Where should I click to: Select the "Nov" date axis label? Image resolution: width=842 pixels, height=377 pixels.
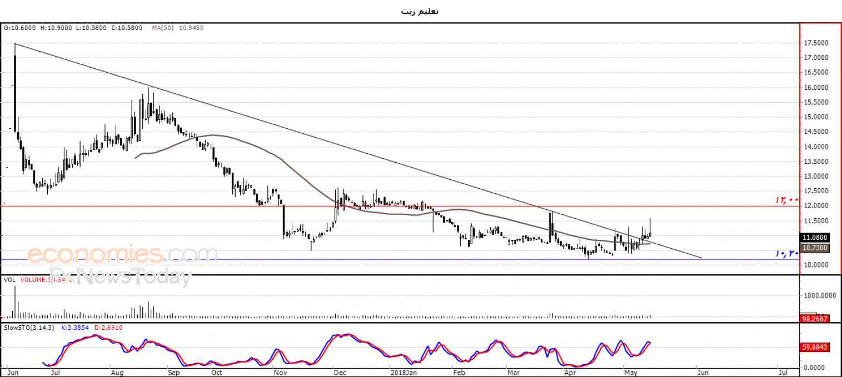click(281, 373)
